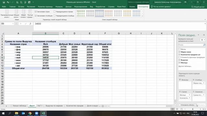Image resolution: width=207 pixels, height=116 pixels.
Task: Open the gear tools menu in fields pane
Action: [203, 40]
